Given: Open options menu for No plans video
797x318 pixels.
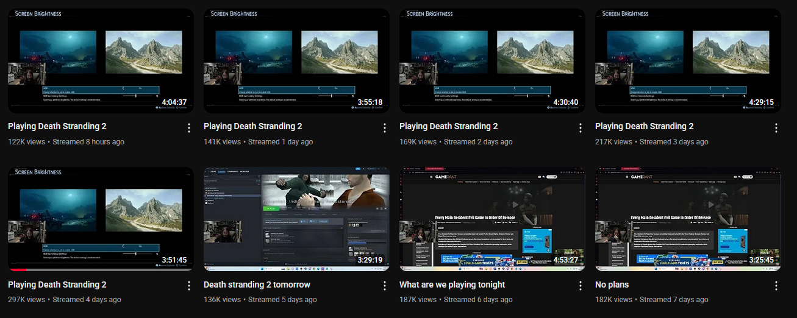Looking at the screenshot, I should point(776,286).
